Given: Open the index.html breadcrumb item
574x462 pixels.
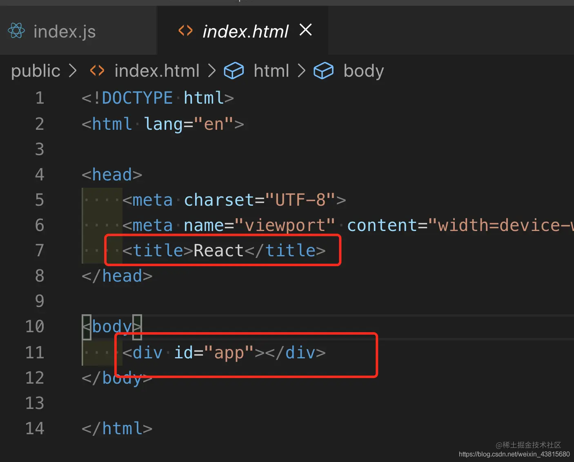Looking at the screenshot, I should [157, 71].
